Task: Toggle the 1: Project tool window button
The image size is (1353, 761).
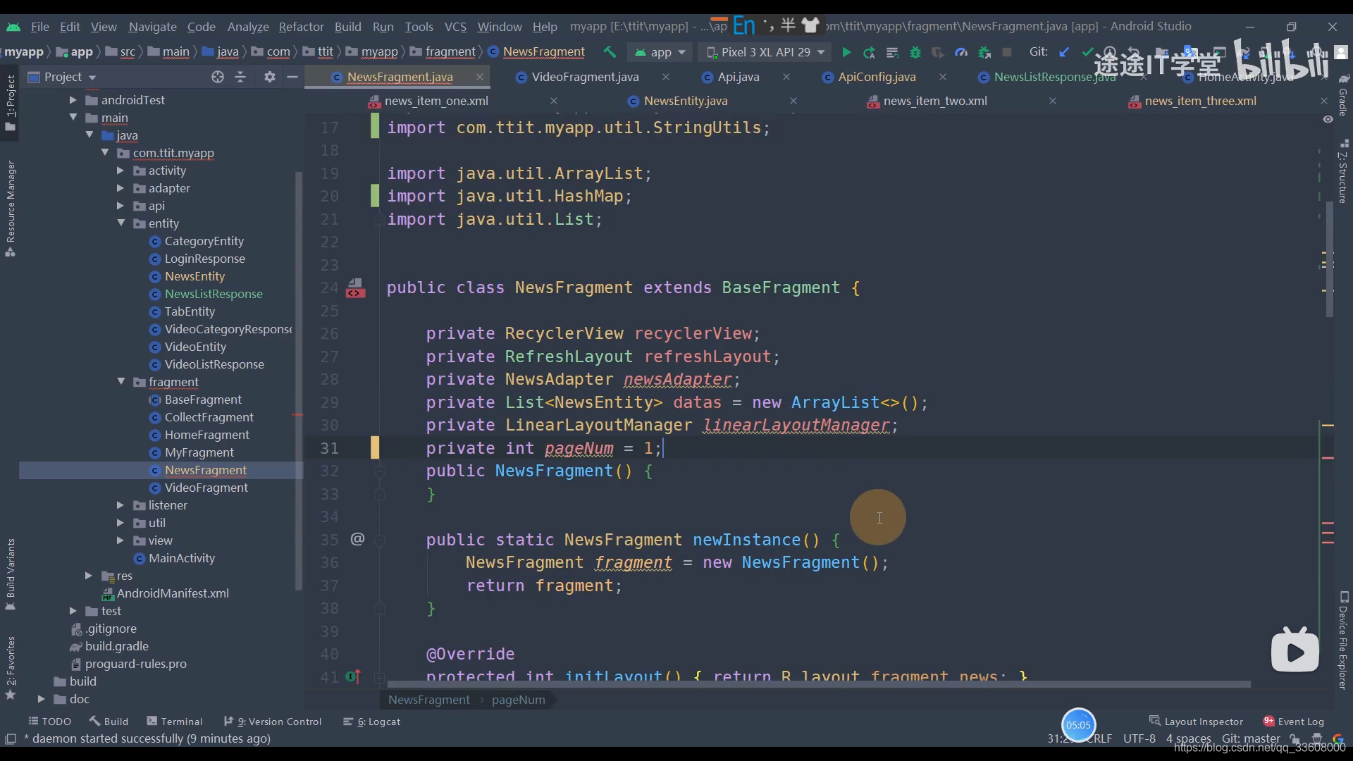Action: 11,102
